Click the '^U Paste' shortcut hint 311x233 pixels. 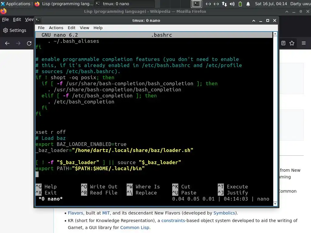coord(184,193)
